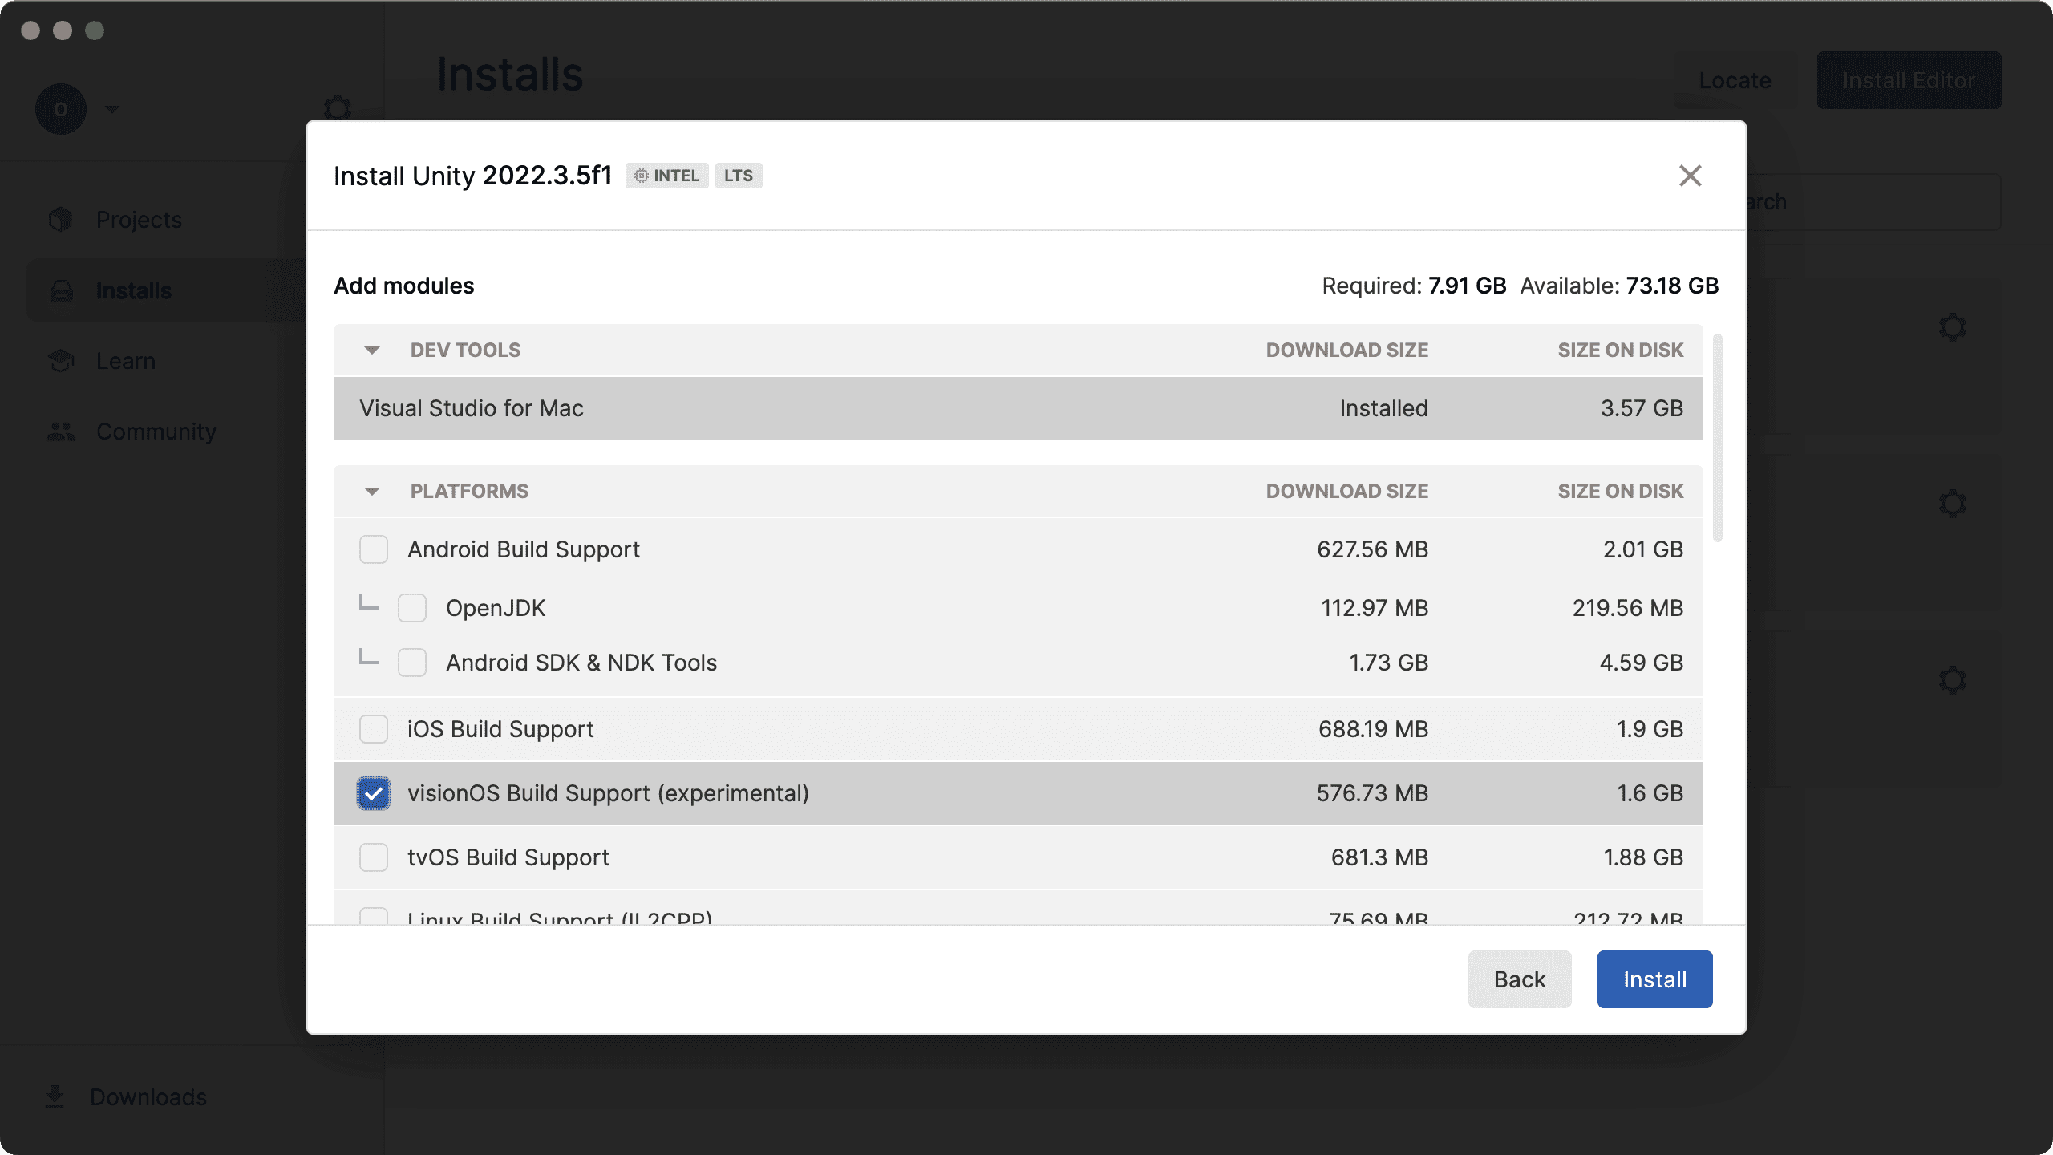Open the account dropdown arrow
Image resolution: width=2053 pixels, height=1155 pixels.
(111, 108)
